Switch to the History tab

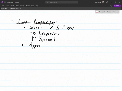[x=22, y=6]
